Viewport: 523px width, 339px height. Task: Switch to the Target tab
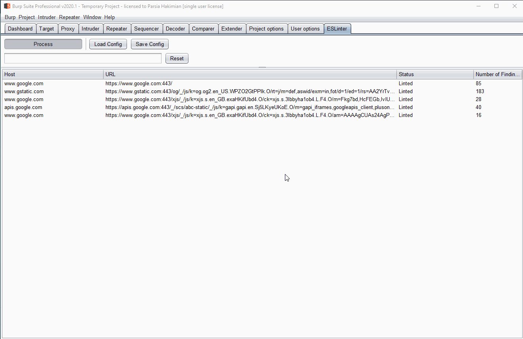[47, 29]
